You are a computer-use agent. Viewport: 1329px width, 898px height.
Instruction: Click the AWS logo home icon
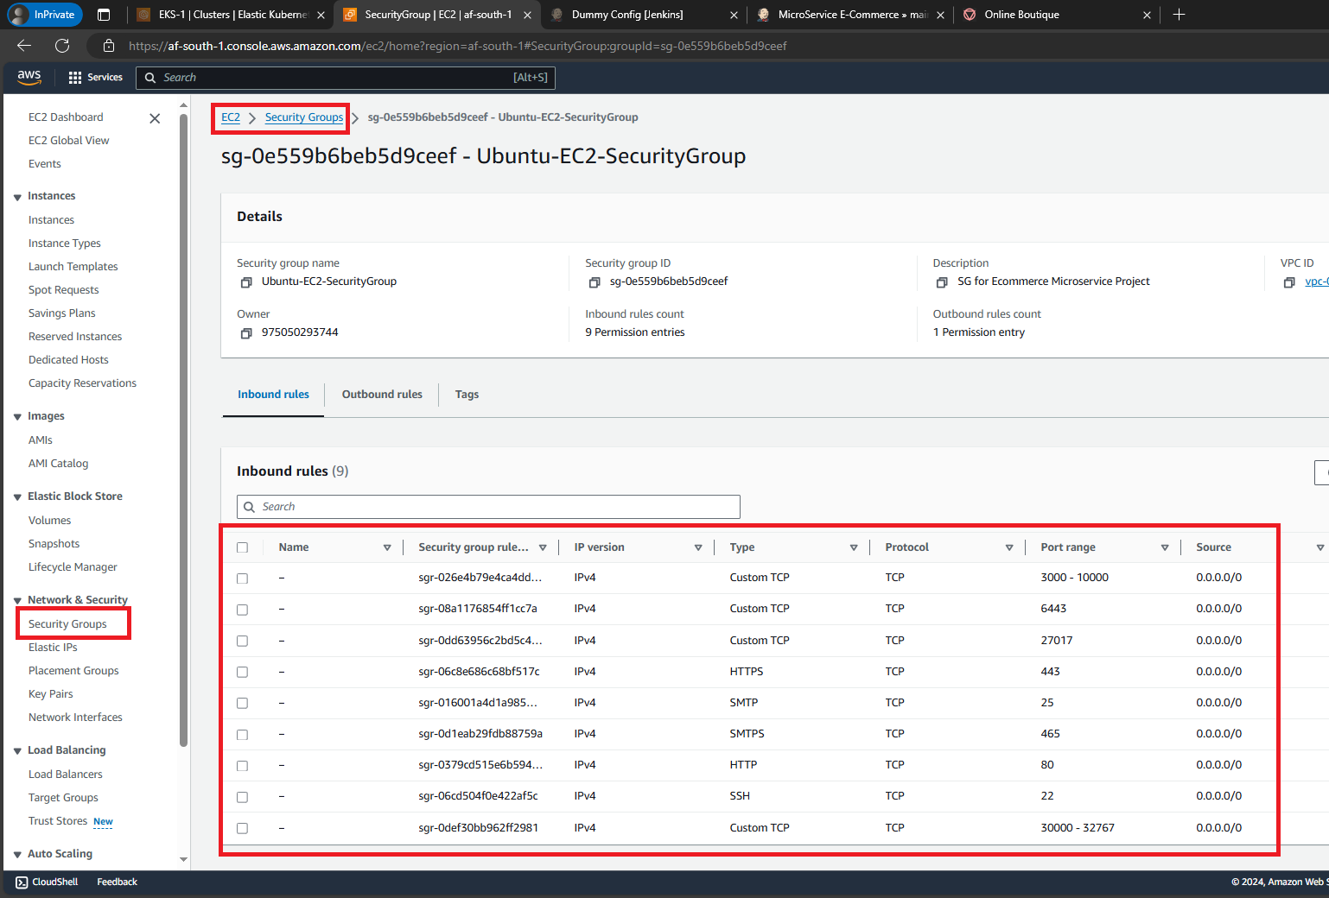[x=29, y=77]
